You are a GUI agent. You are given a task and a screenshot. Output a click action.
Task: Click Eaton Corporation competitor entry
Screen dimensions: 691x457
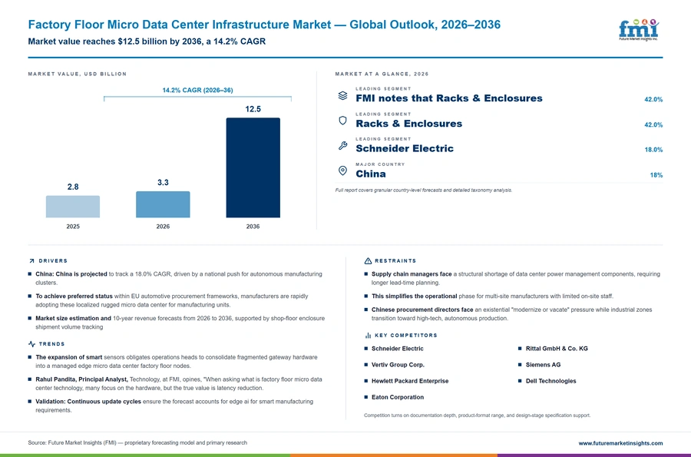(398, 397)
